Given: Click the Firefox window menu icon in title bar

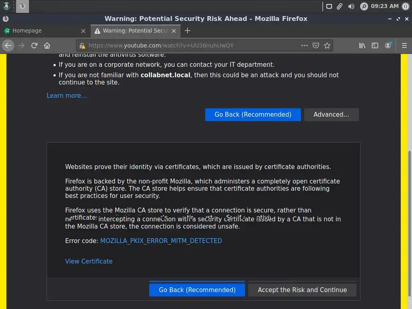Looking at the screenshot, I should (6, 19).
